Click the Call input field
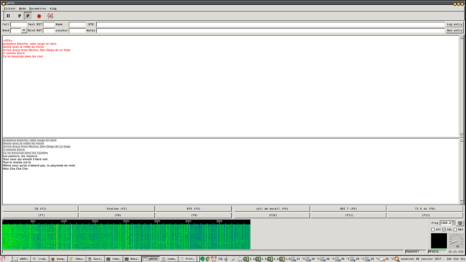466x262 pixels. click(x=19, y=24)
